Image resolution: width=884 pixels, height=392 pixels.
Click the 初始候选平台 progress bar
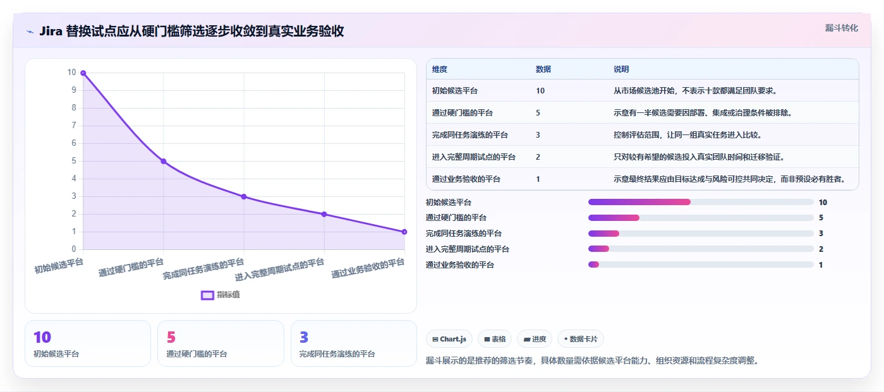[x=701, y=202]
